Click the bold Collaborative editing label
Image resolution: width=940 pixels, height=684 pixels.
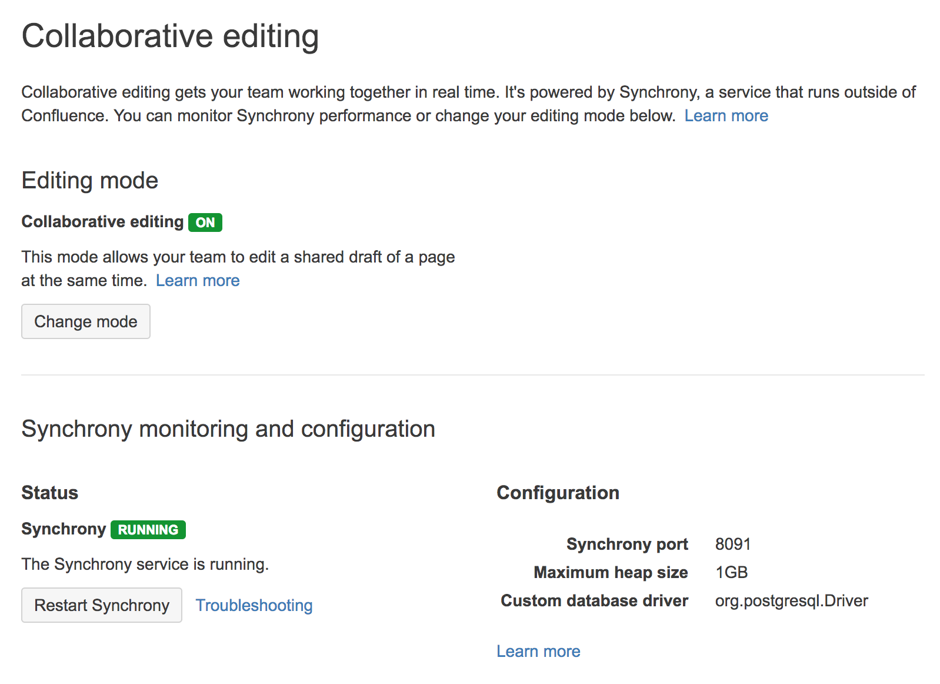tap(103, 221)
